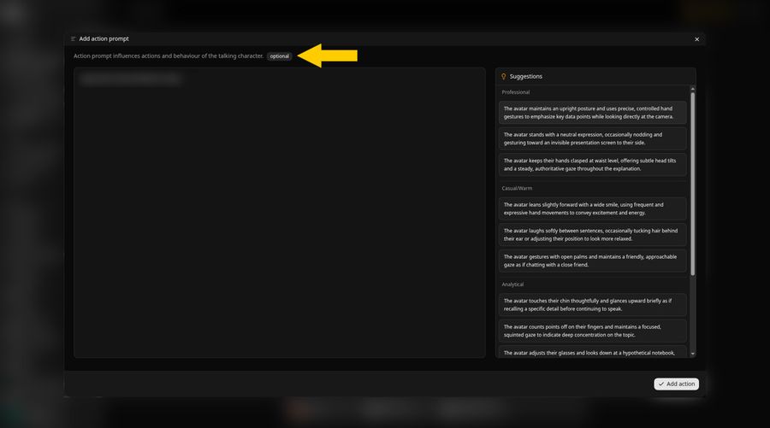This screenshot has height=428, width=770.
Task: Select suggestion about neutral expression and nodding
Action: [593, 138]
